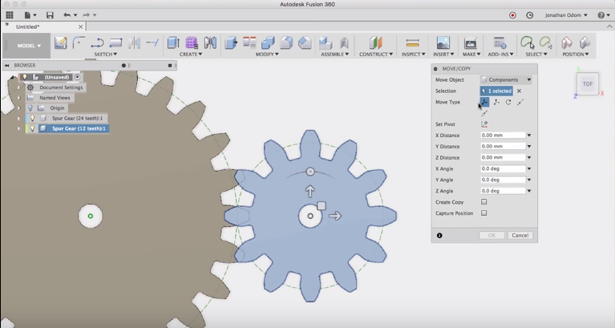
Task: Click the New Component icon
Action: (x=326, y=43)
